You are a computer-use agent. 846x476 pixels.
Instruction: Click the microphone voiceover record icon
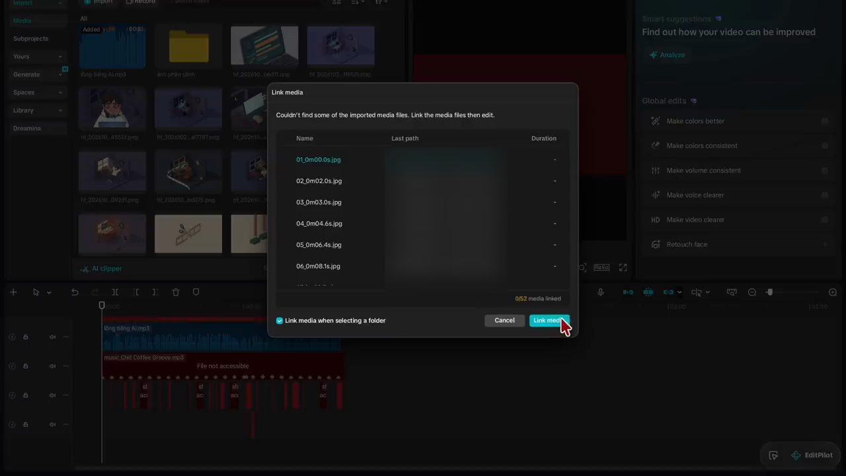[x=600, y=292]
